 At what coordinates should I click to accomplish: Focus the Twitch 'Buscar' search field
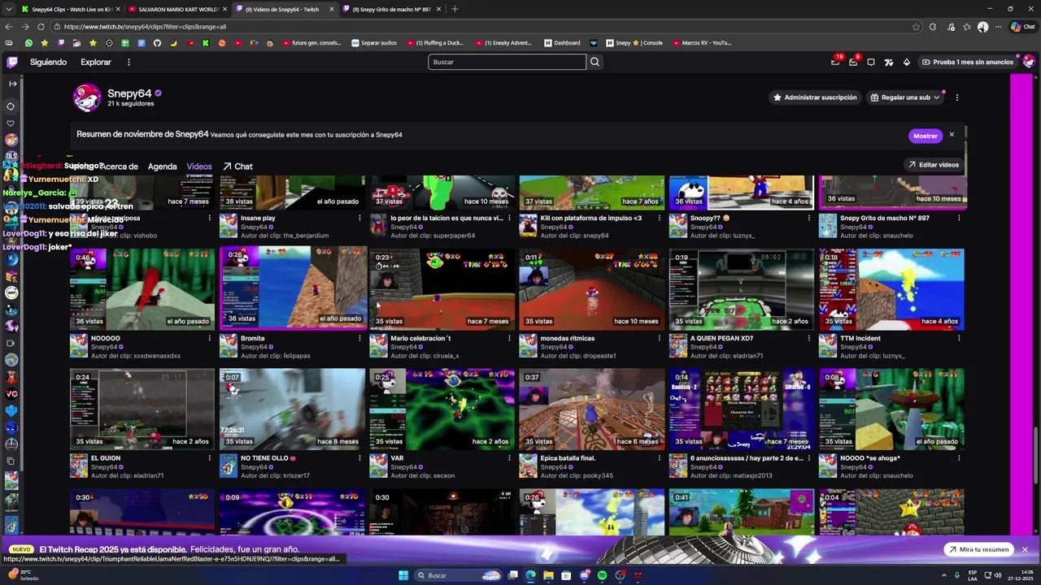coord(507,62)
